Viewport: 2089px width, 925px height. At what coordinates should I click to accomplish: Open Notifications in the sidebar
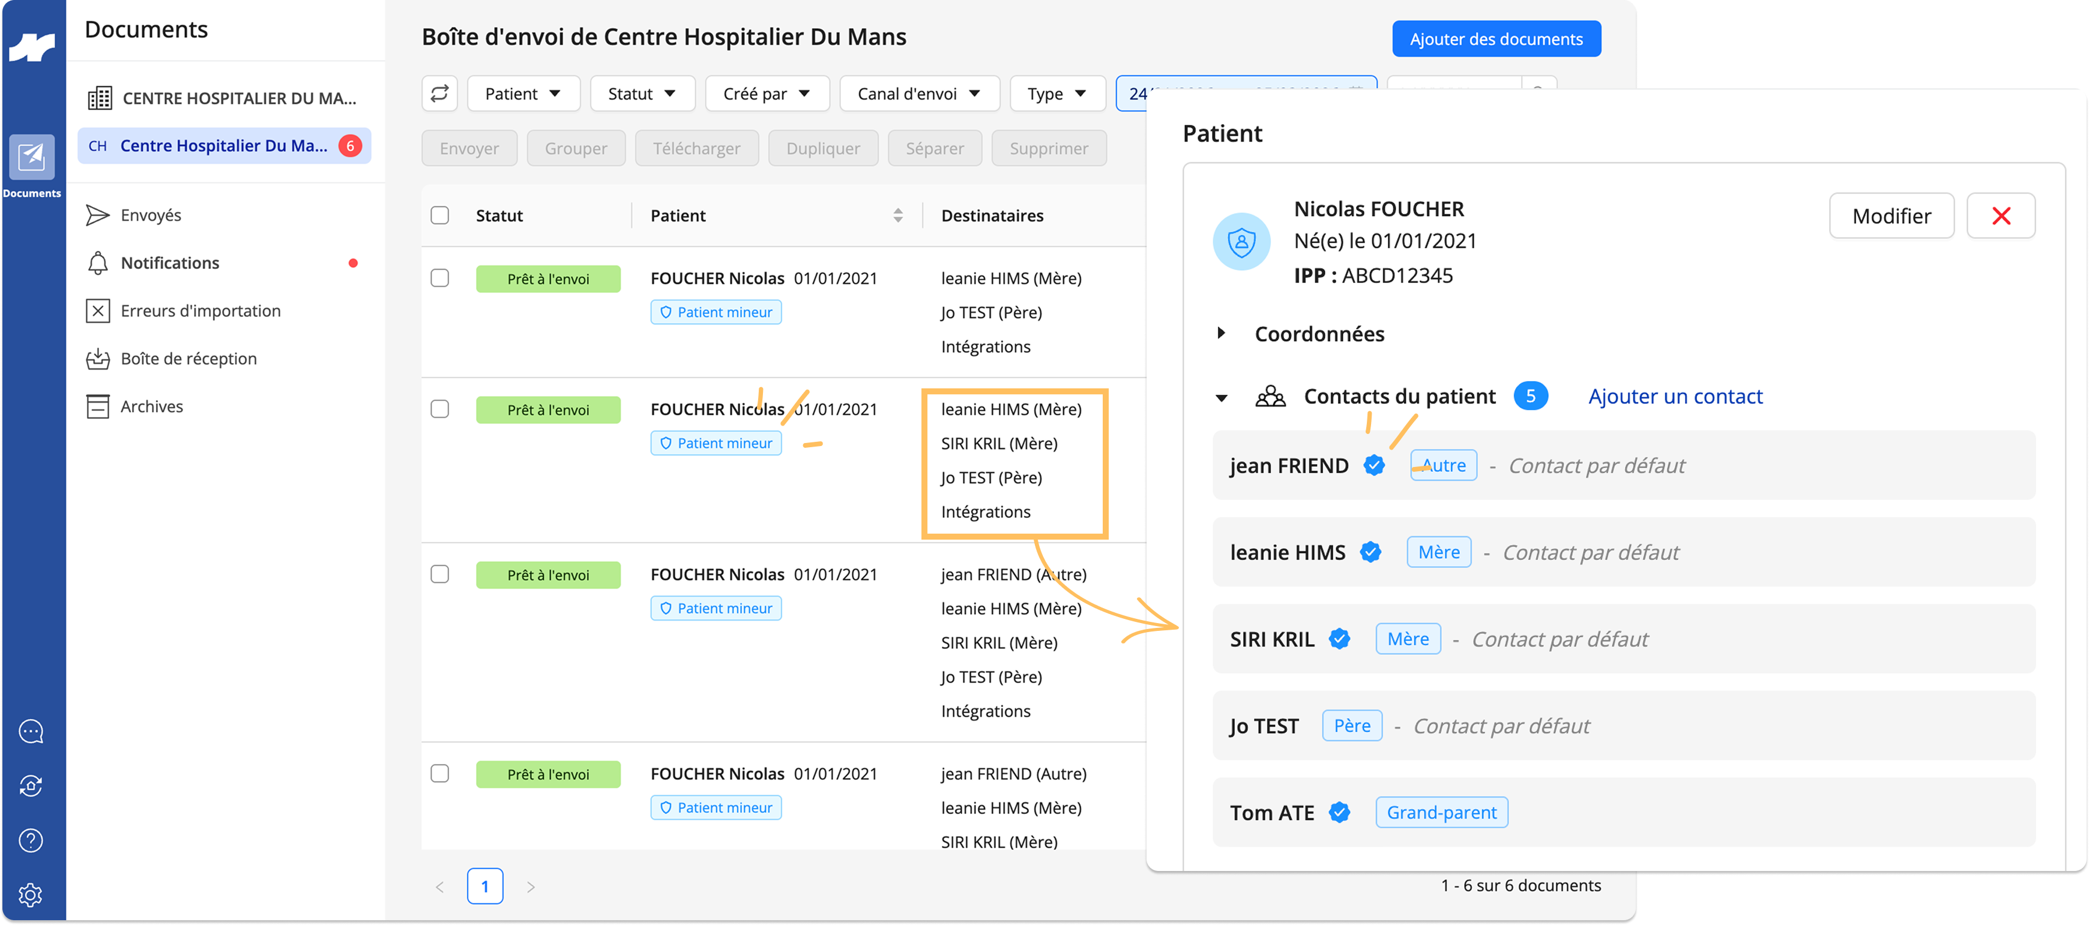tap(170, 263)
